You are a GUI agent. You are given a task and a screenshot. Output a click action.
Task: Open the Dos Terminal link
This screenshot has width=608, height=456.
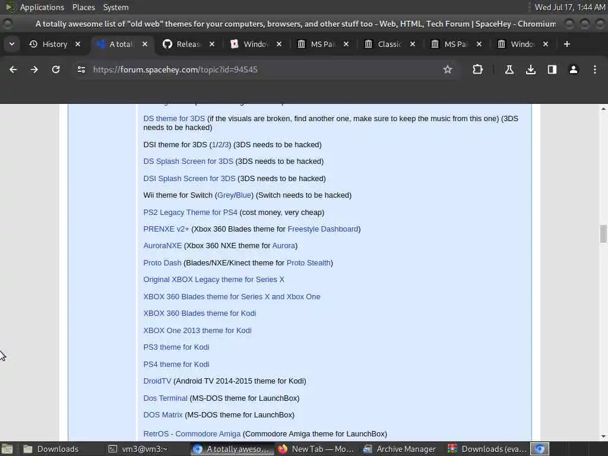point(165,398)
